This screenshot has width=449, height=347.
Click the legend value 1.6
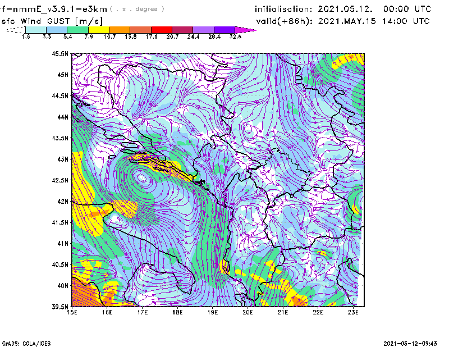click(x=26, y=36)
